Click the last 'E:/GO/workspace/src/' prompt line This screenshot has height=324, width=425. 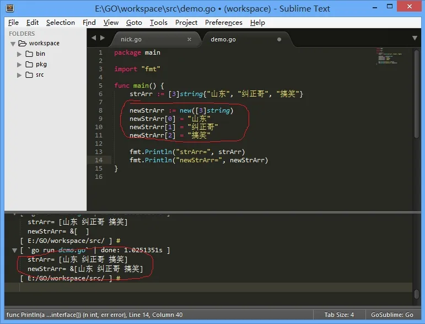coord(70,278)
